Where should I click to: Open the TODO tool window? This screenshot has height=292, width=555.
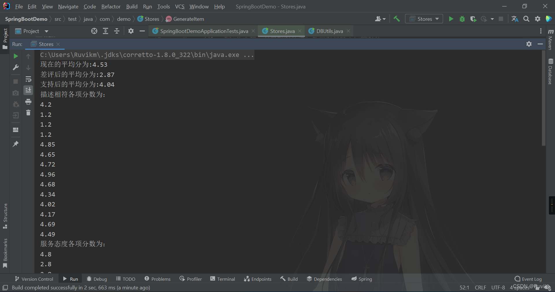[126, 279]
